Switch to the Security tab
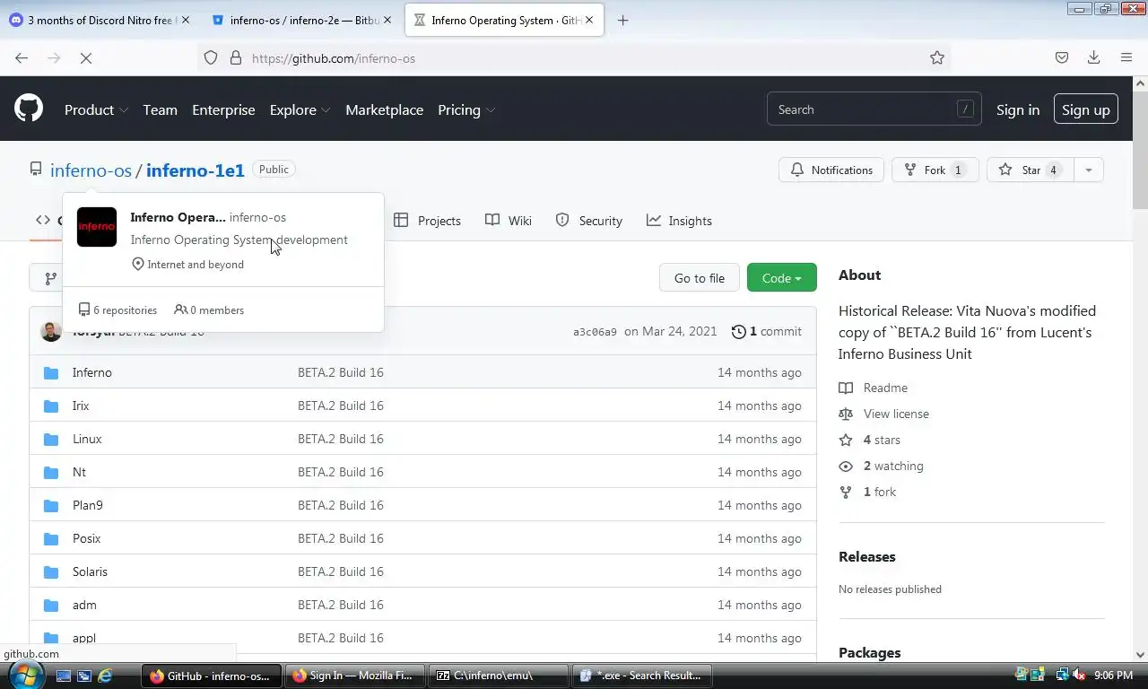The image size is (1148, 689). click(589, 221)
